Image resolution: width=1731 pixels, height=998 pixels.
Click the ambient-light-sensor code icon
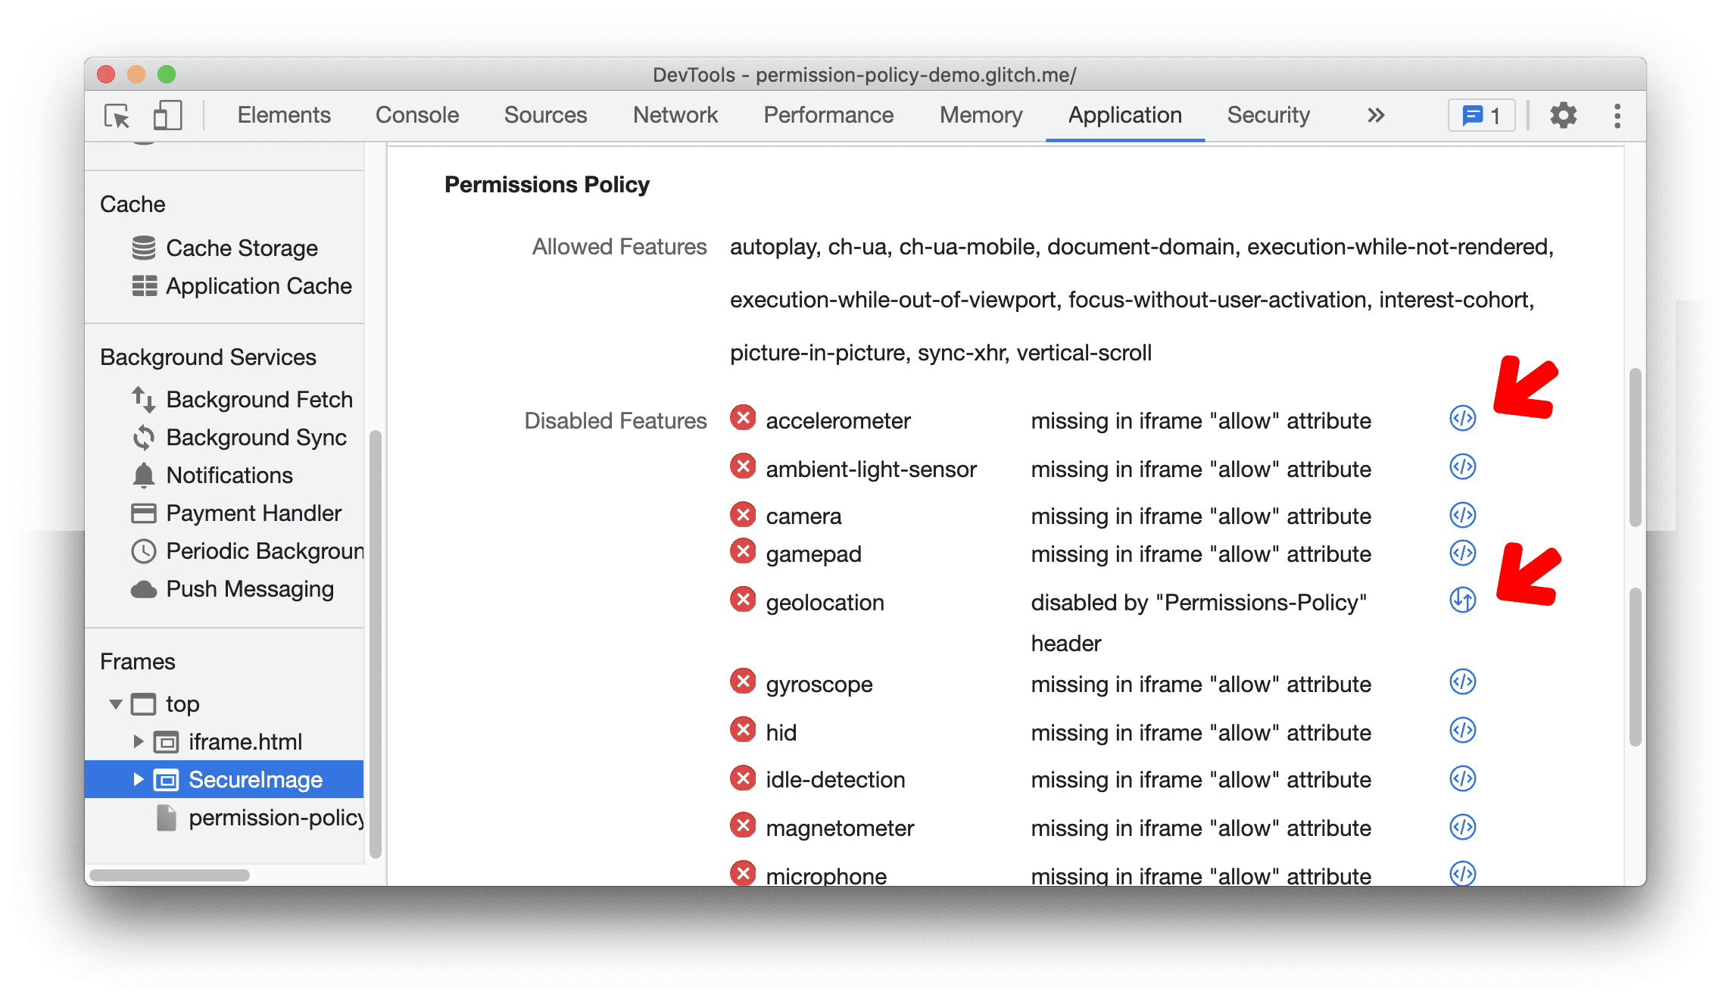[x=1462, y=466]
